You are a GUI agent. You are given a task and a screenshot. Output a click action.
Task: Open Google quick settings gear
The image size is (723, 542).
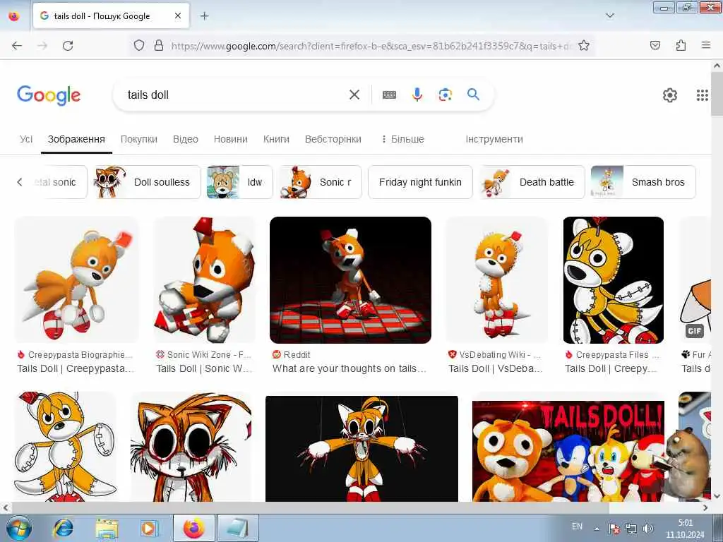pos(669,95)
